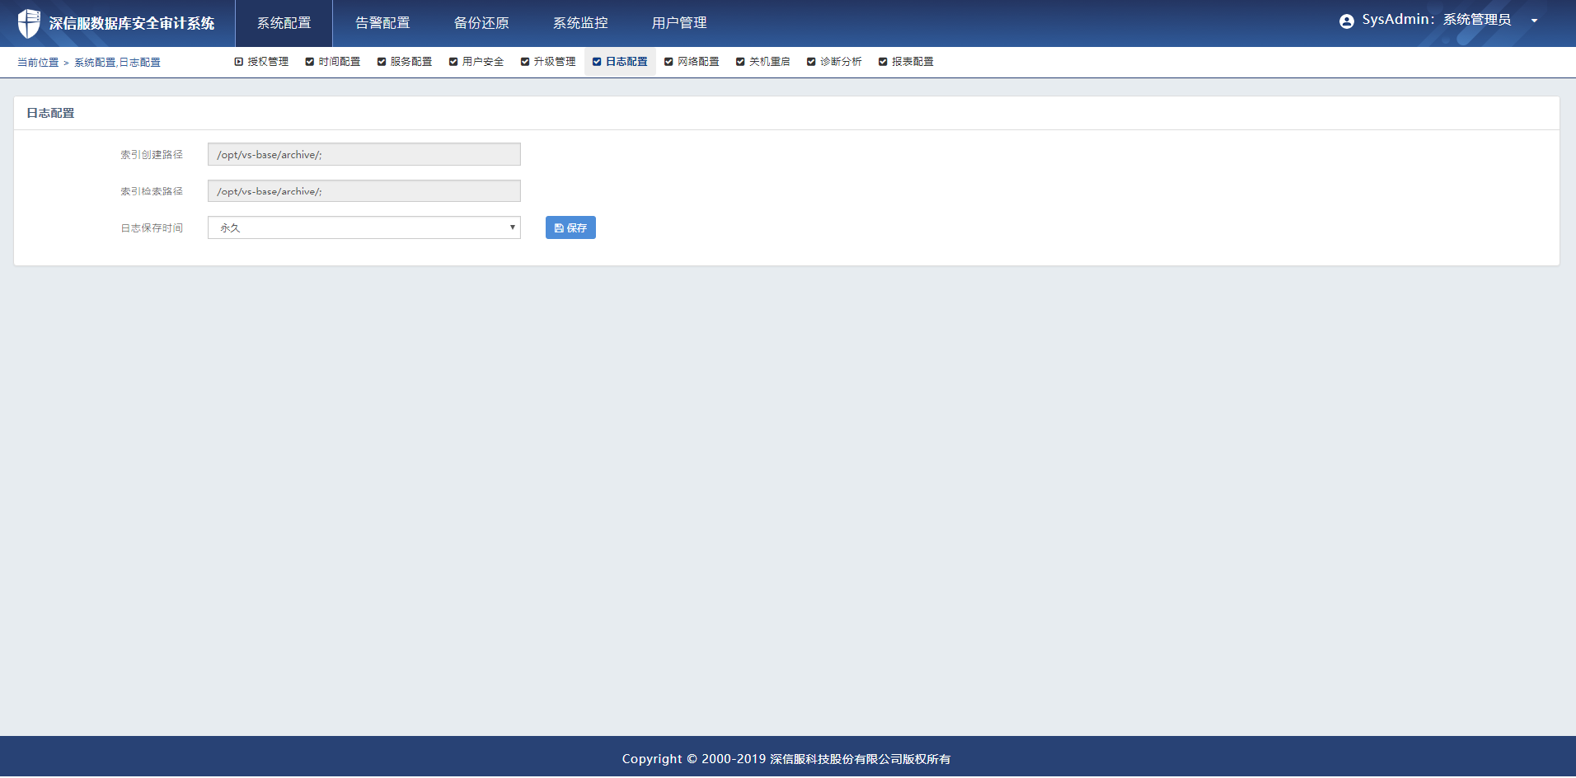1576x778 pixels.
Task: Click the SysAdmin user avatar icon
Action: (1346, 21)
